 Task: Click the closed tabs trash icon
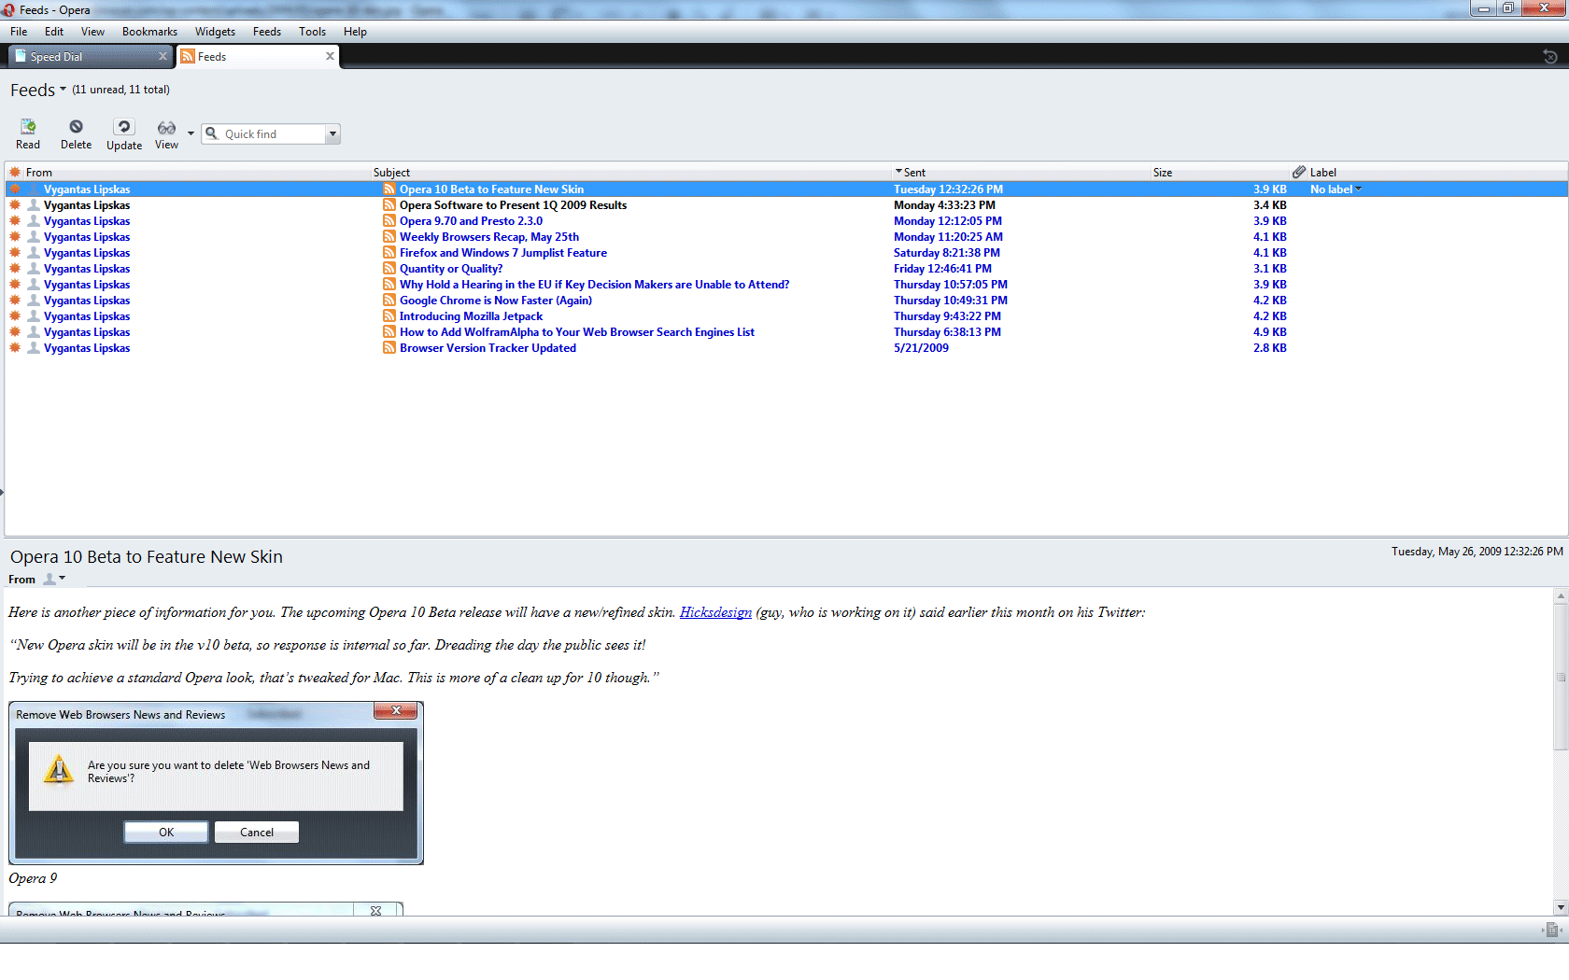1549,57
